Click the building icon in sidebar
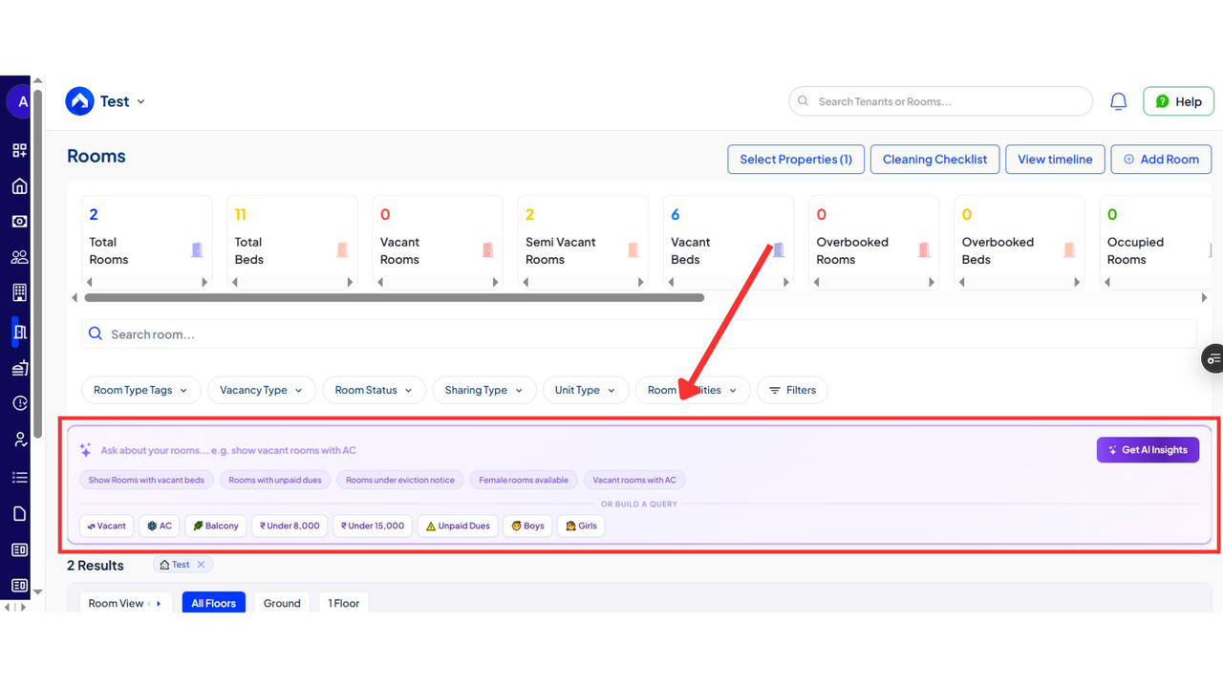The width and height of the screenshot is (1223, 688). [x=19, y=292]
